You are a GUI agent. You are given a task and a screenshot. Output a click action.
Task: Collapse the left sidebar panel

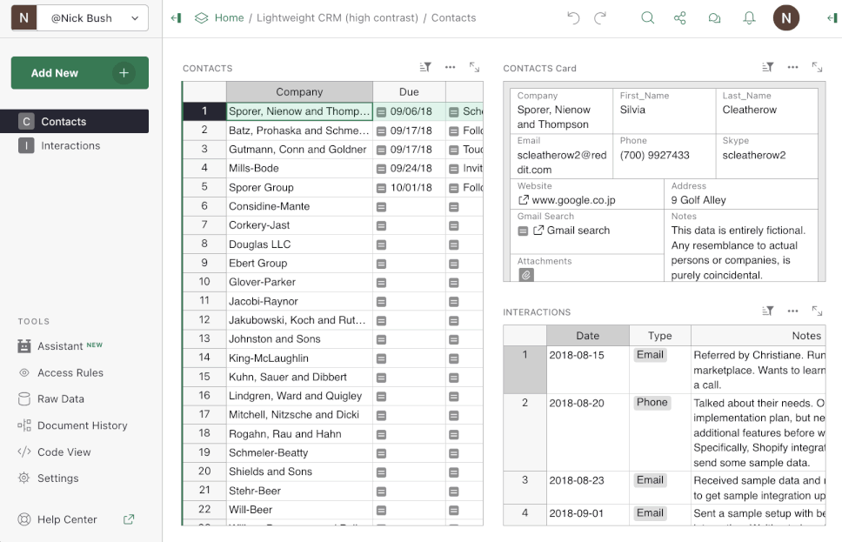[176, 17]
